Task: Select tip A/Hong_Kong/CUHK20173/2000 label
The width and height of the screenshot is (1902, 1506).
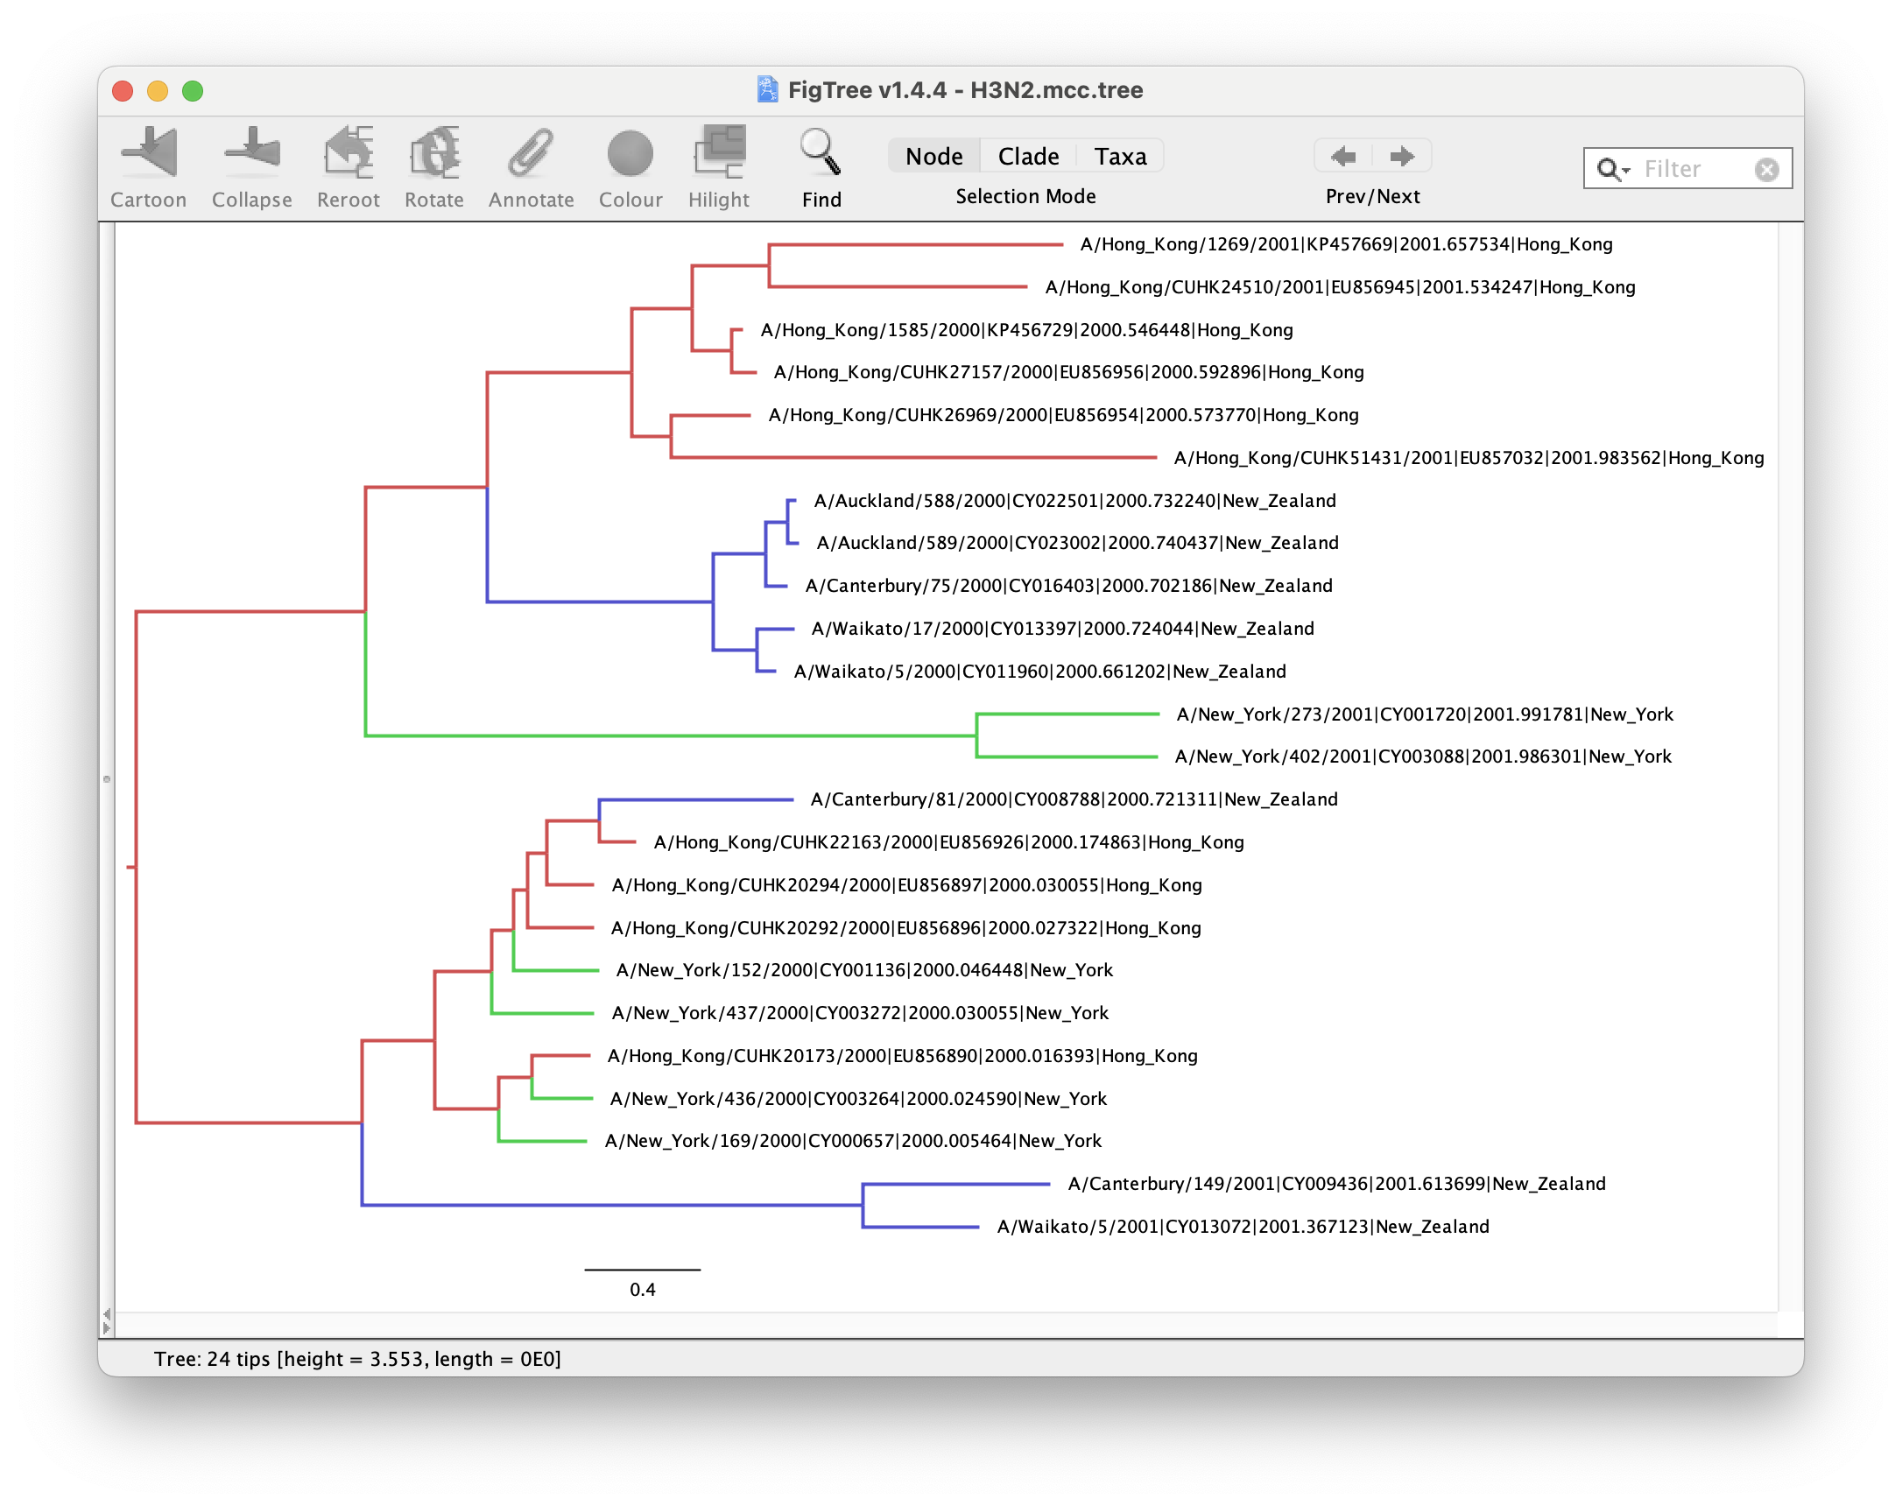Action: tap(902, 1056)
